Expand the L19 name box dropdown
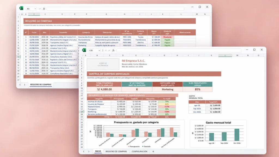279x157 pixels. click(99, 50)
